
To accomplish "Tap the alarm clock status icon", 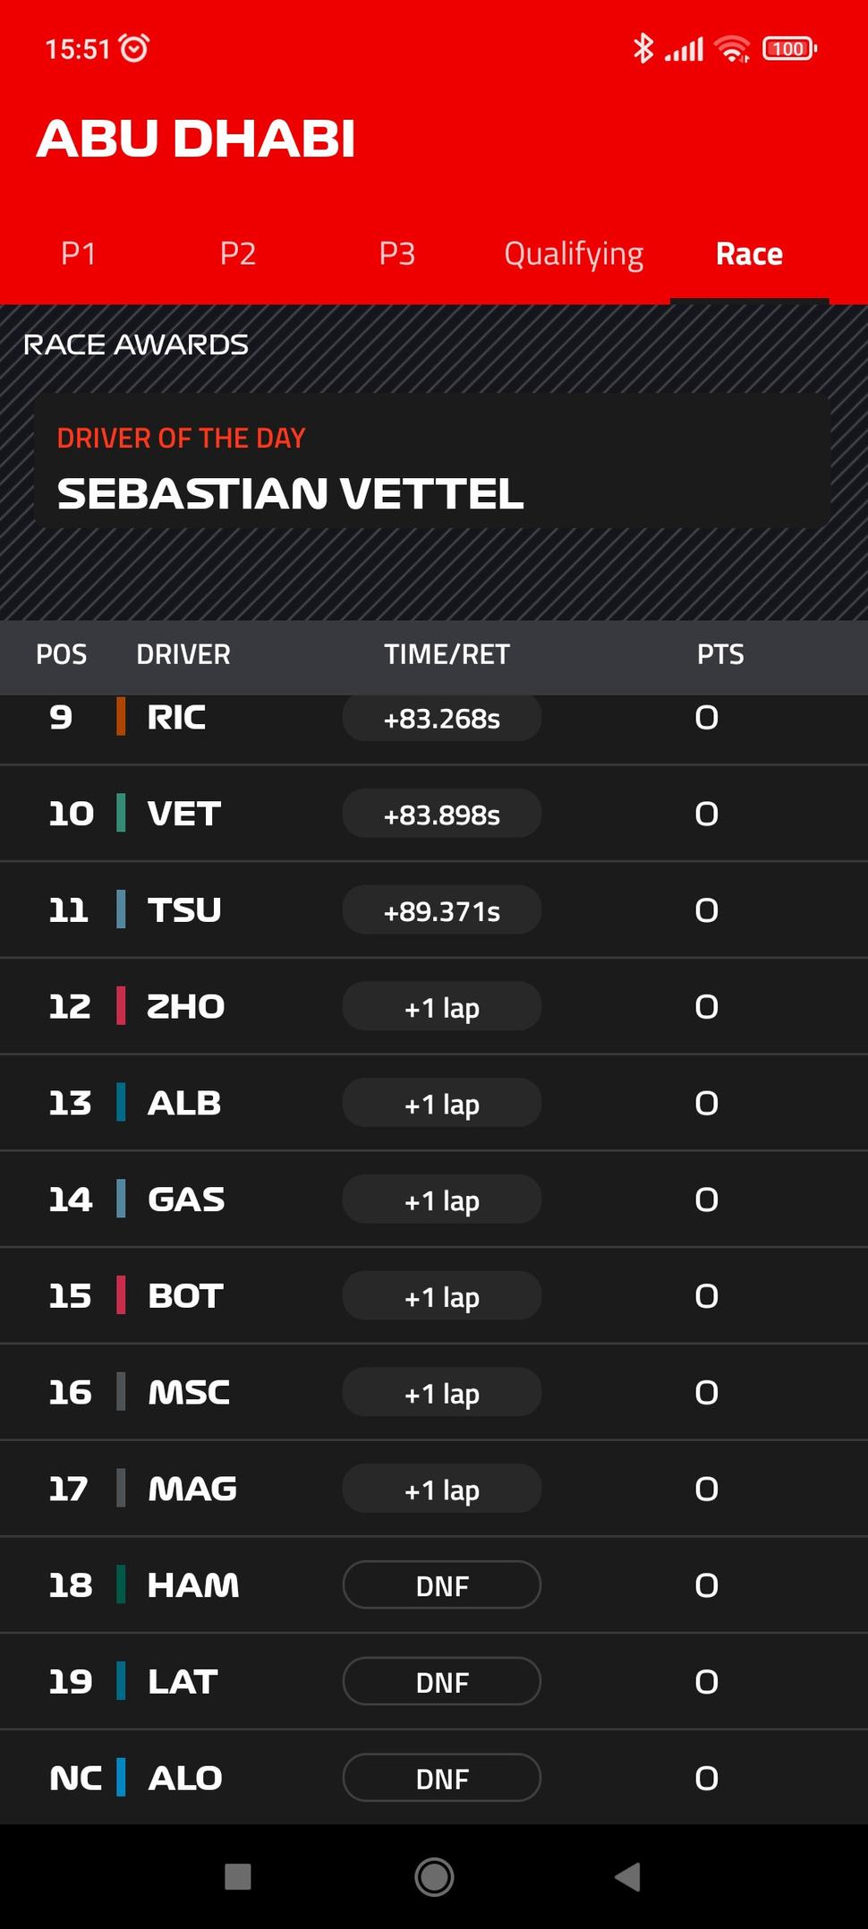I will [x=134, y=47].
